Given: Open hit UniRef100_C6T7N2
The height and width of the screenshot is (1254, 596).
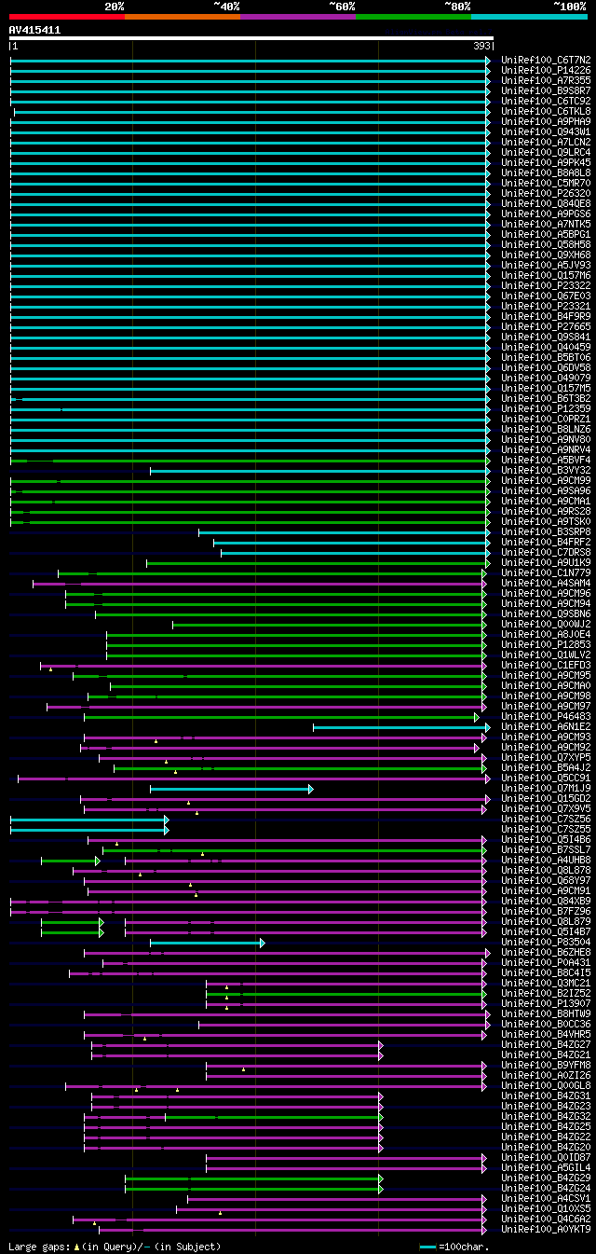Looking at the screenshot, I should click(x=546, y=60).
